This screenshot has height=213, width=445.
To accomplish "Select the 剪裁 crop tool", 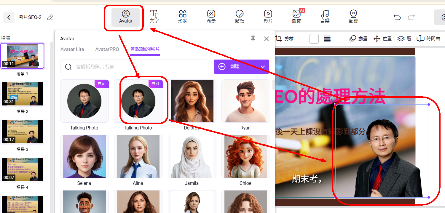I will (284, 39).
